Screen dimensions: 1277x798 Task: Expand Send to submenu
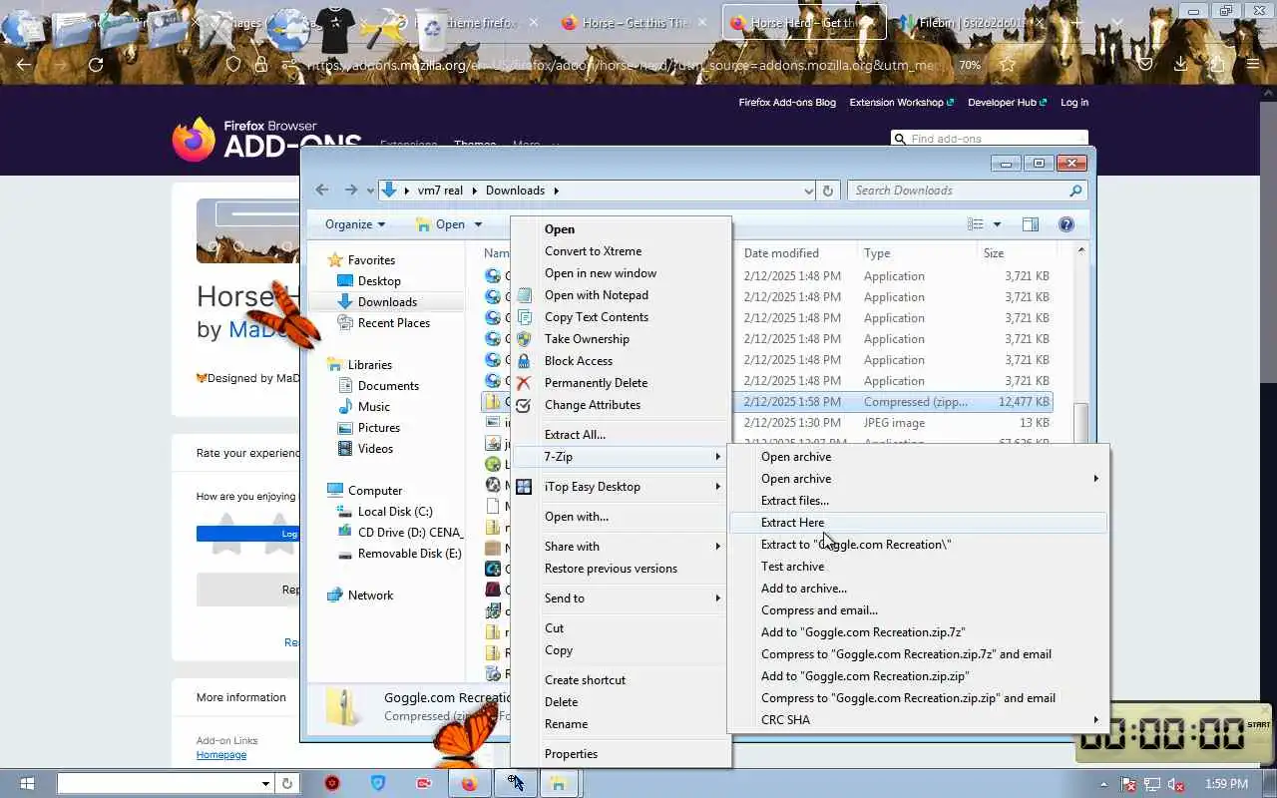621,598
